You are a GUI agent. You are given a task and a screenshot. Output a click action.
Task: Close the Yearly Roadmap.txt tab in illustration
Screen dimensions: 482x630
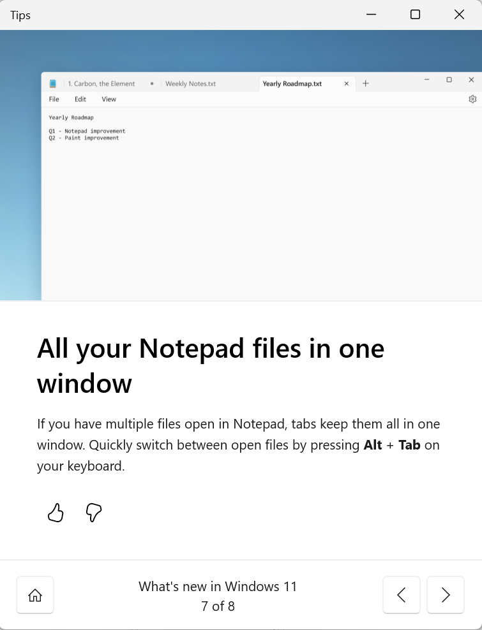[x=347, y=84]
